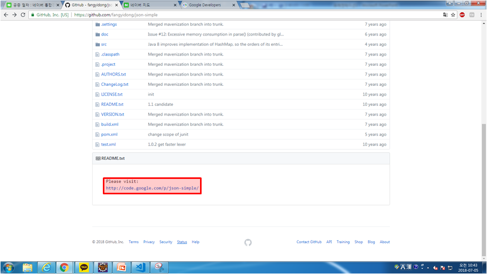Open the .classpath file
The width and height of the screenshot is (487, 274).
pyautogui.click(x=110, y=54)
